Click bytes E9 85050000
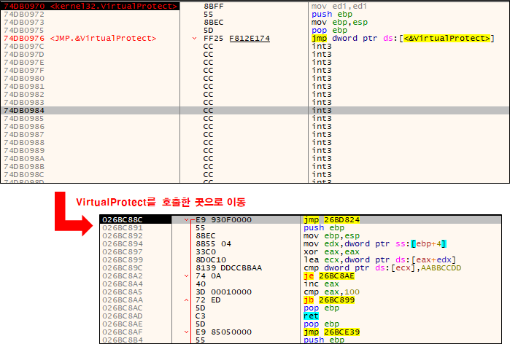Screen dimensions: 510x344 [223, 332]
